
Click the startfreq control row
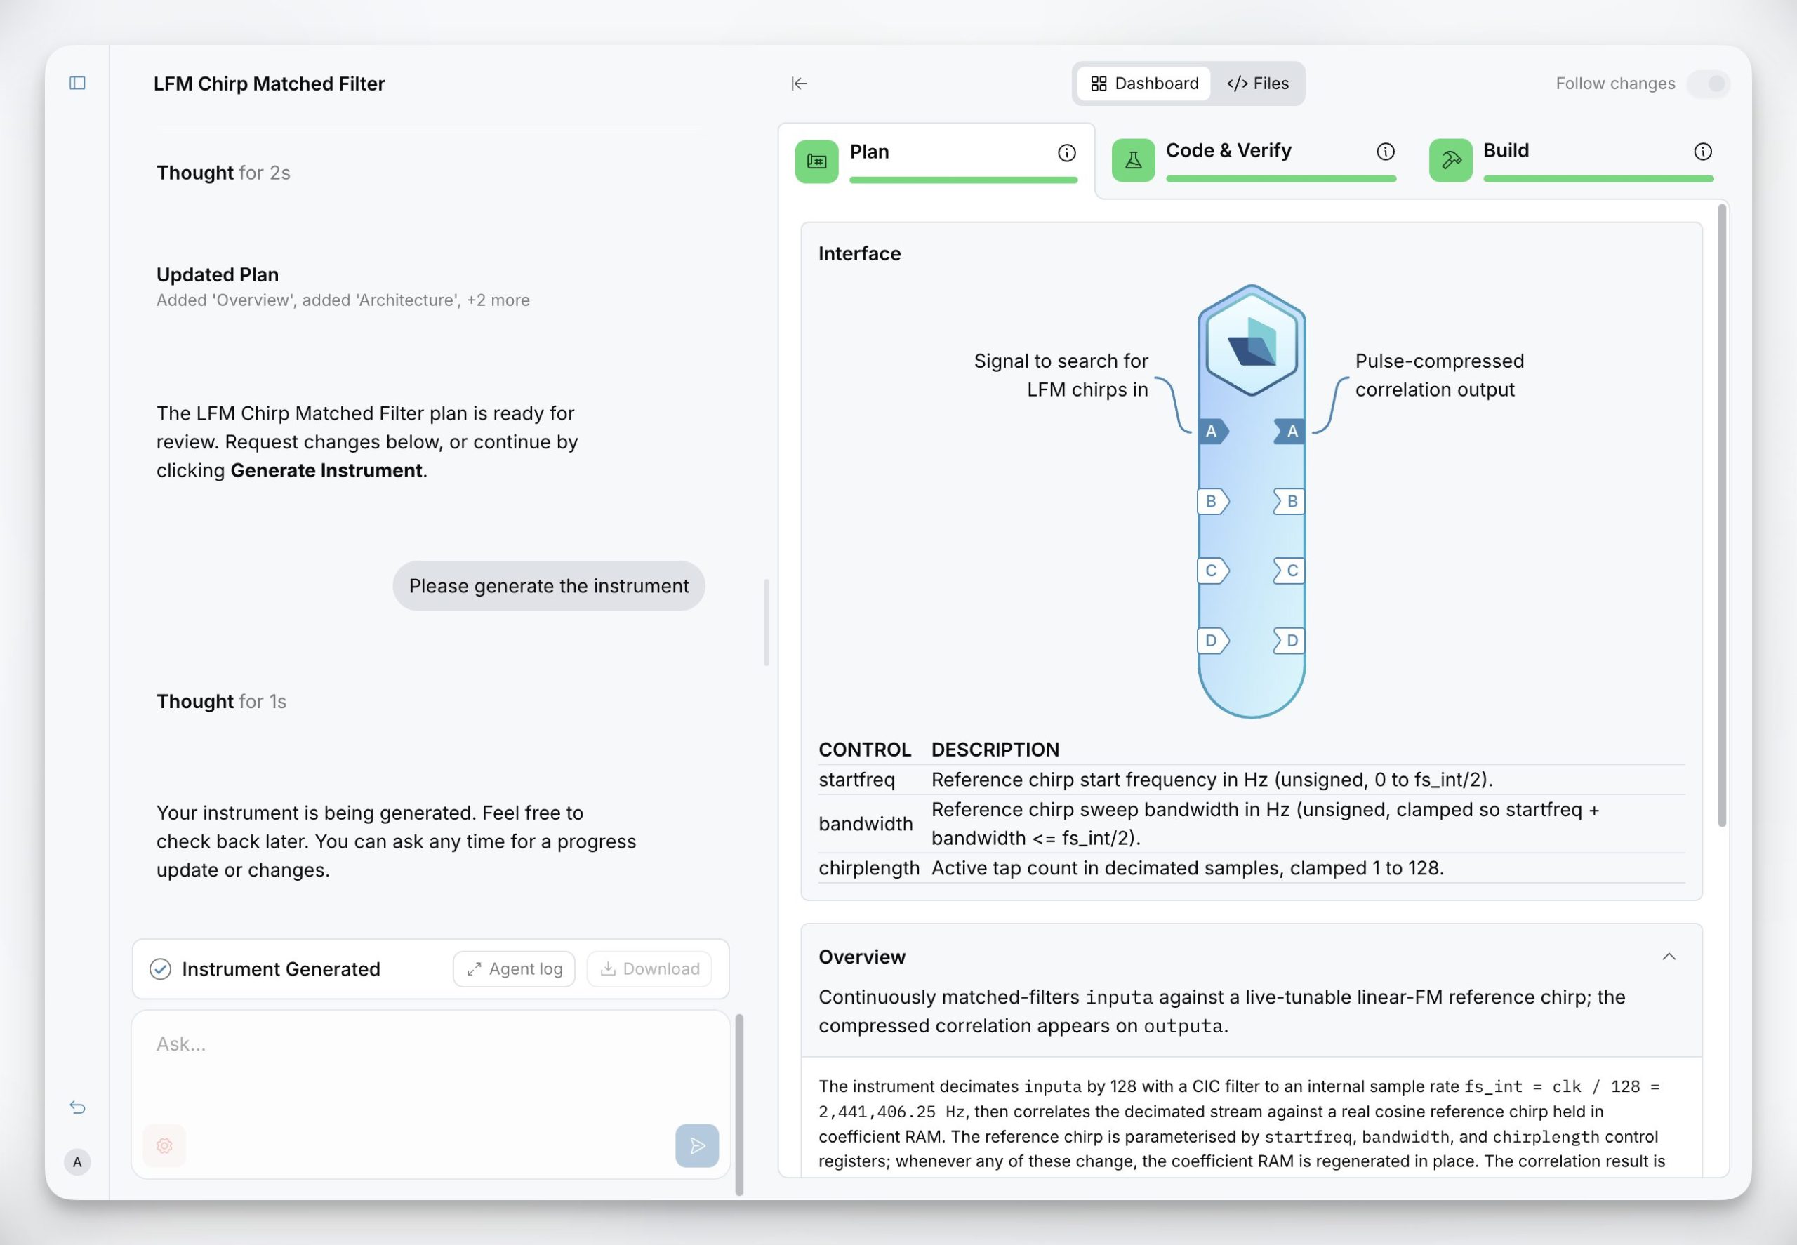(1251, 779)
